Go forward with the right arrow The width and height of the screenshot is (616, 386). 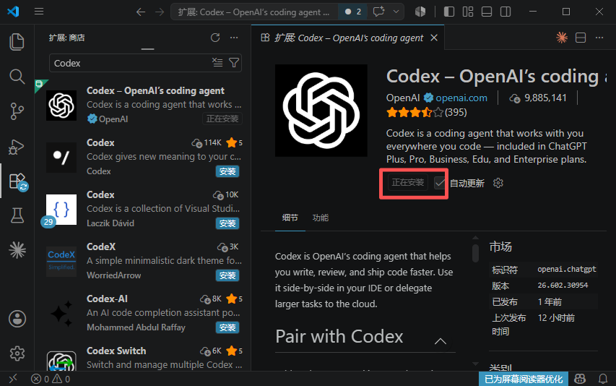pyautogui.click(x=160, y=12)
